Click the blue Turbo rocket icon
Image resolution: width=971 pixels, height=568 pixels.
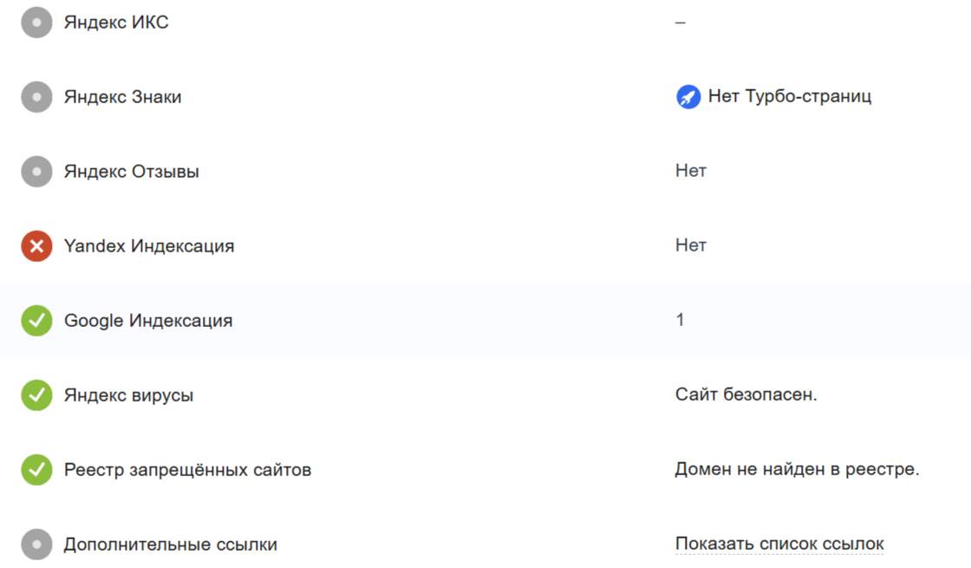[688, 97]
